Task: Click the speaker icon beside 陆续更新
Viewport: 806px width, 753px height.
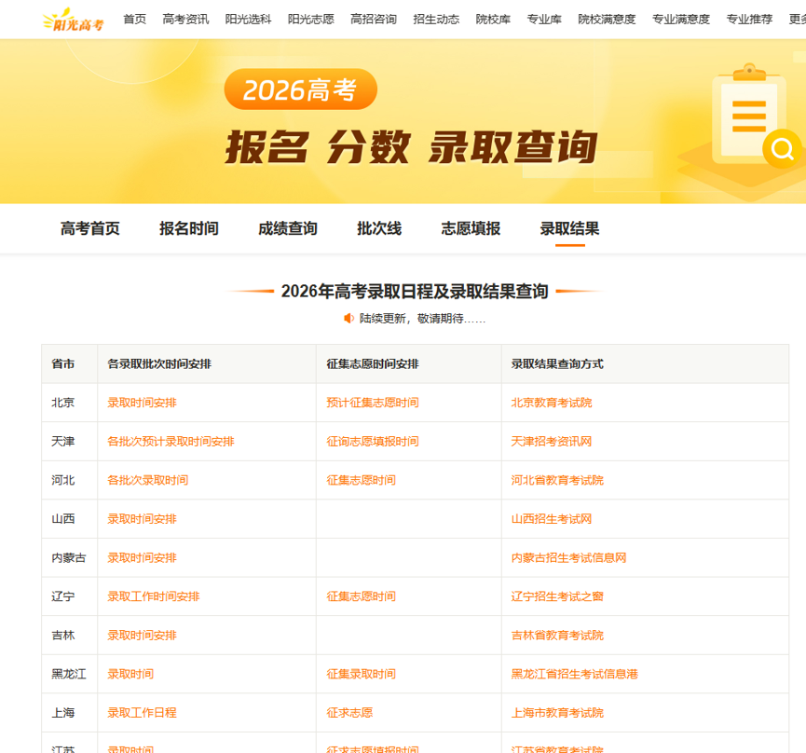Action: tap(349, 319)
